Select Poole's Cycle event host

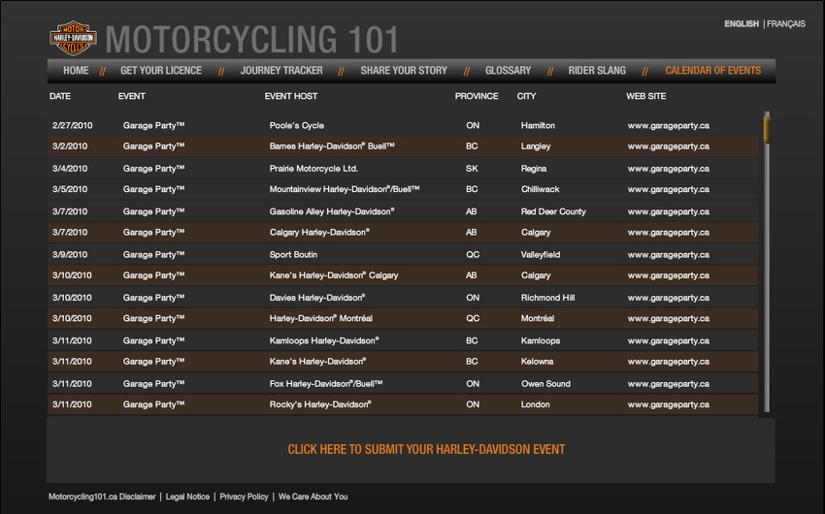297,126
